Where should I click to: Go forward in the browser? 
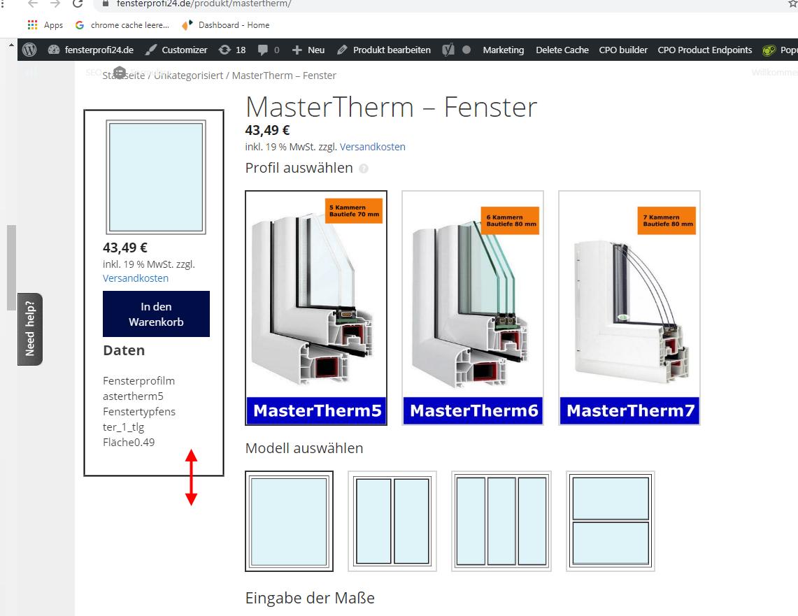click(55, 3)
